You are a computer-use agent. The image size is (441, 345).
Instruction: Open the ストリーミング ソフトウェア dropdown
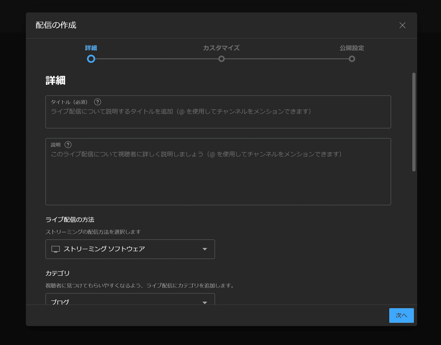pos(130,249)
